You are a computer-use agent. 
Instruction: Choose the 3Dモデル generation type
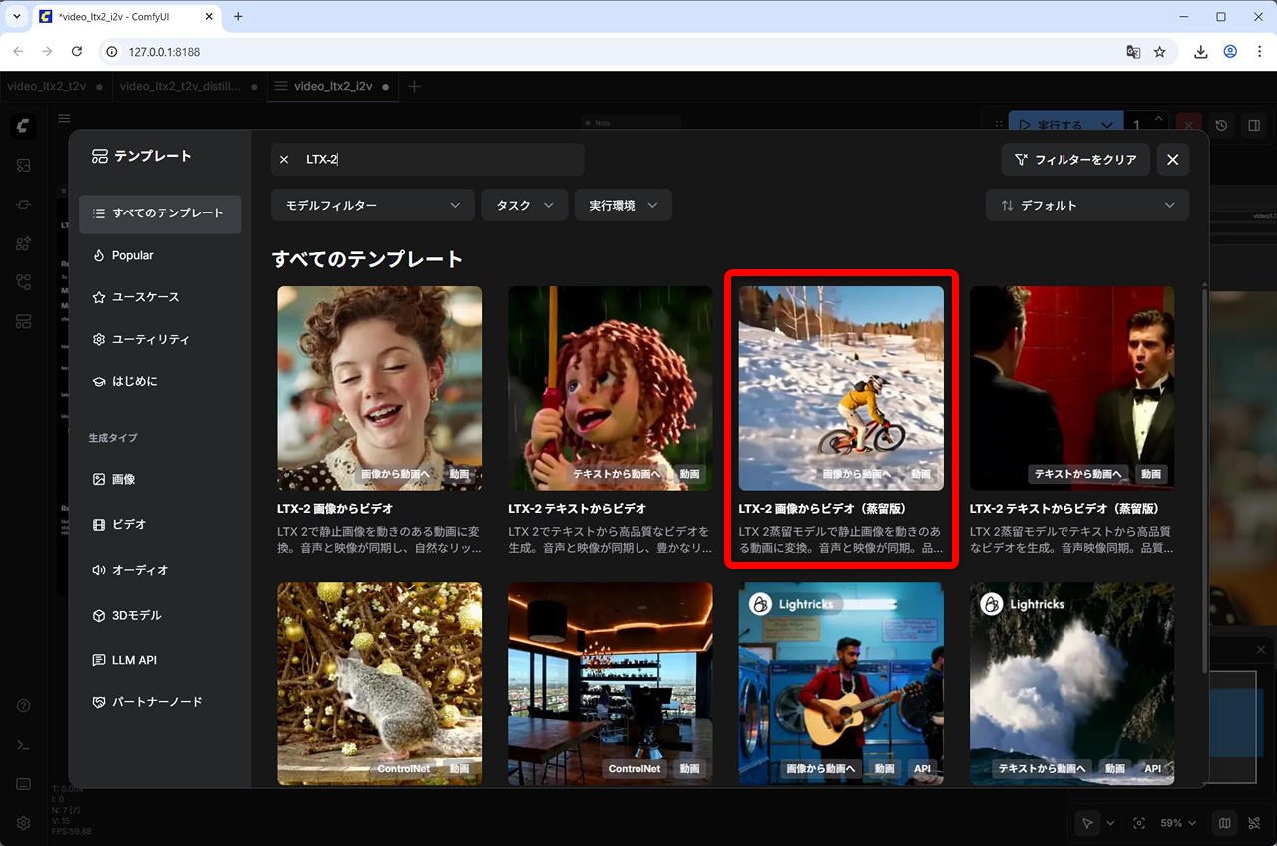(x=136, y=615)
